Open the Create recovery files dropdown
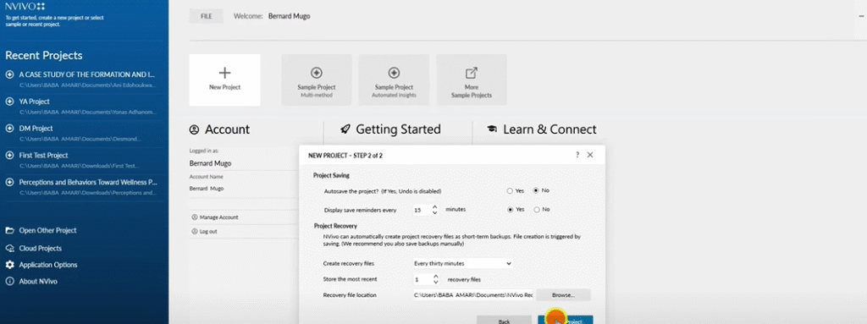867x324 pixels. [x=462, y=264]
